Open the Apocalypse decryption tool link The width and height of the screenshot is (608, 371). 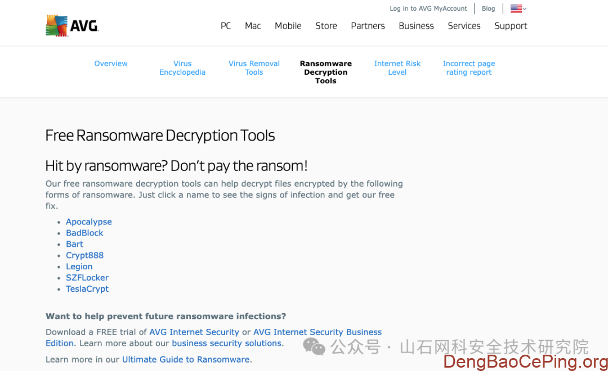(x=89, y=222)
